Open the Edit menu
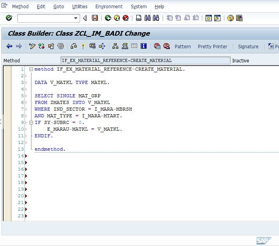279x246 pixels. (41, 7)
